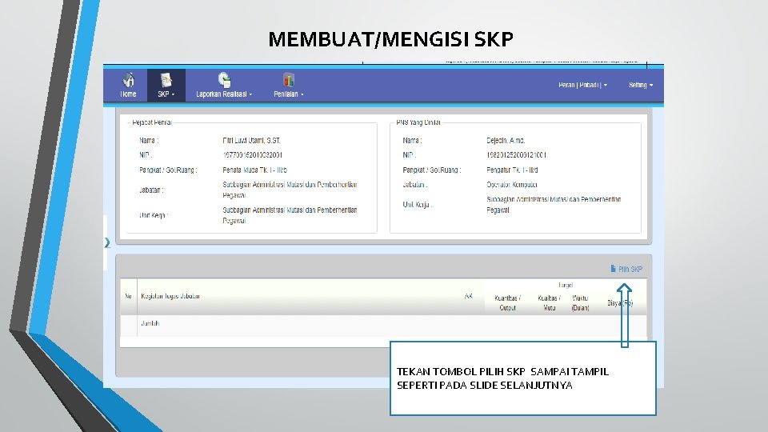Open the Penilaian dropdown

[289, 94]
